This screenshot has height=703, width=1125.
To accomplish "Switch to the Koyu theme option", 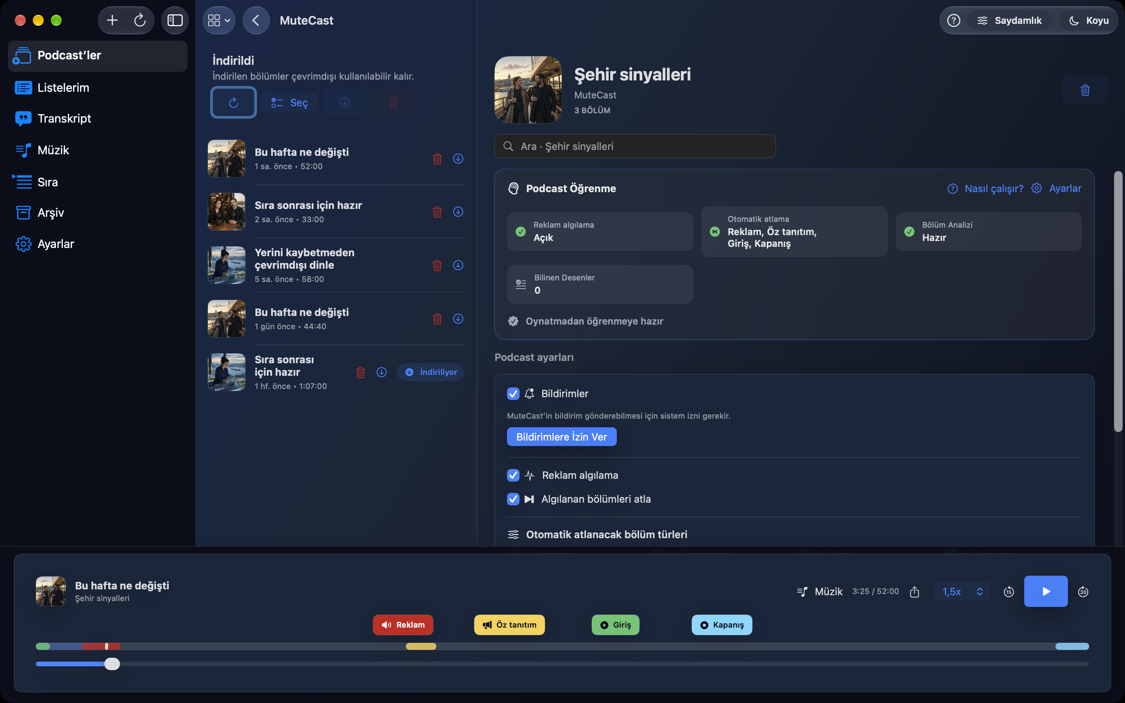I will [x=1089, y=20].
